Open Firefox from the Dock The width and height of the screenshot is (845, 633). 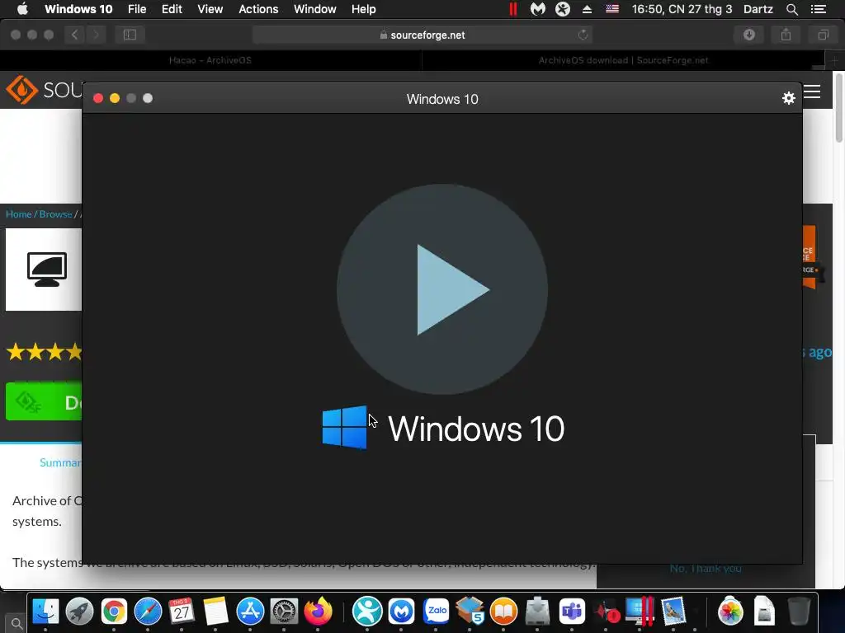(318, 612)
